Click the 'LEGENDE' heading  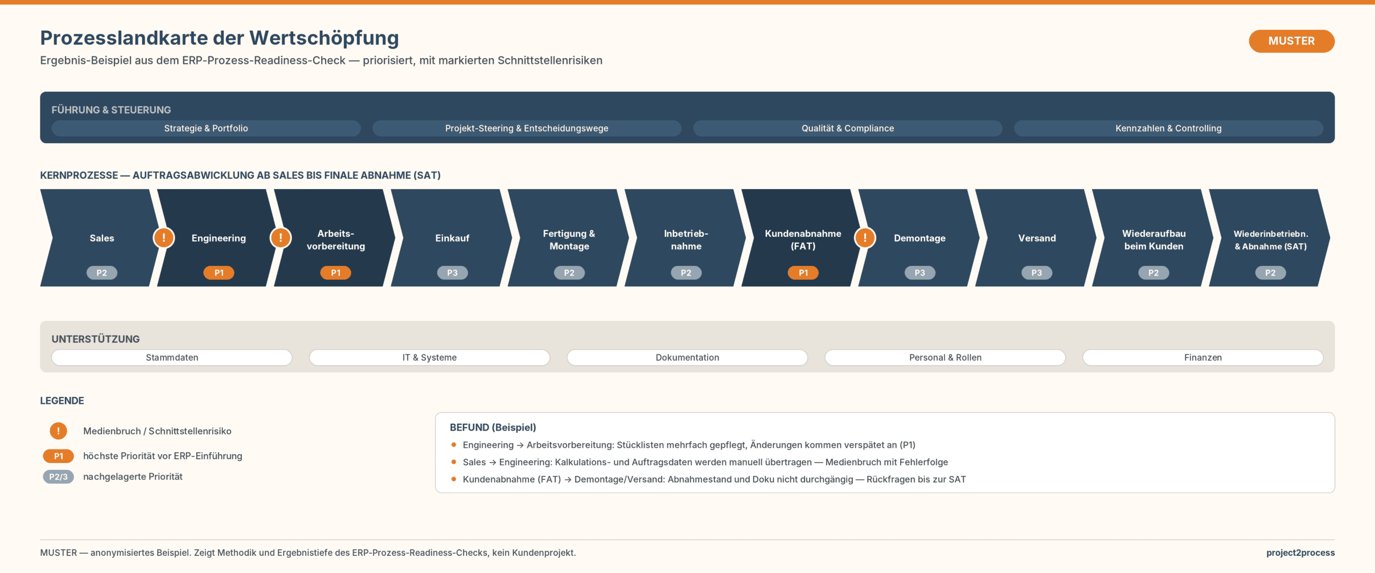pos(62,401)
